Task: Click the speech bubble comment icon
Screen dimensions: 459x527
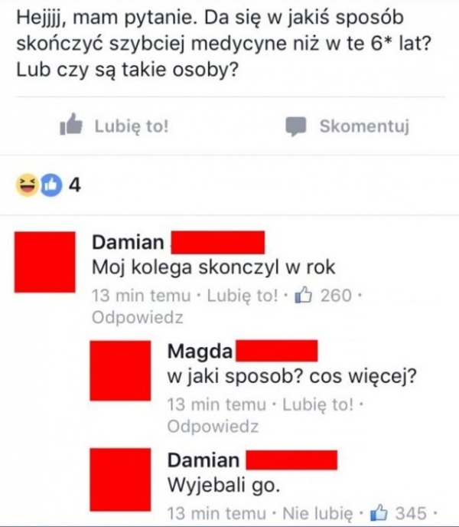Action: tap(296, 126)
